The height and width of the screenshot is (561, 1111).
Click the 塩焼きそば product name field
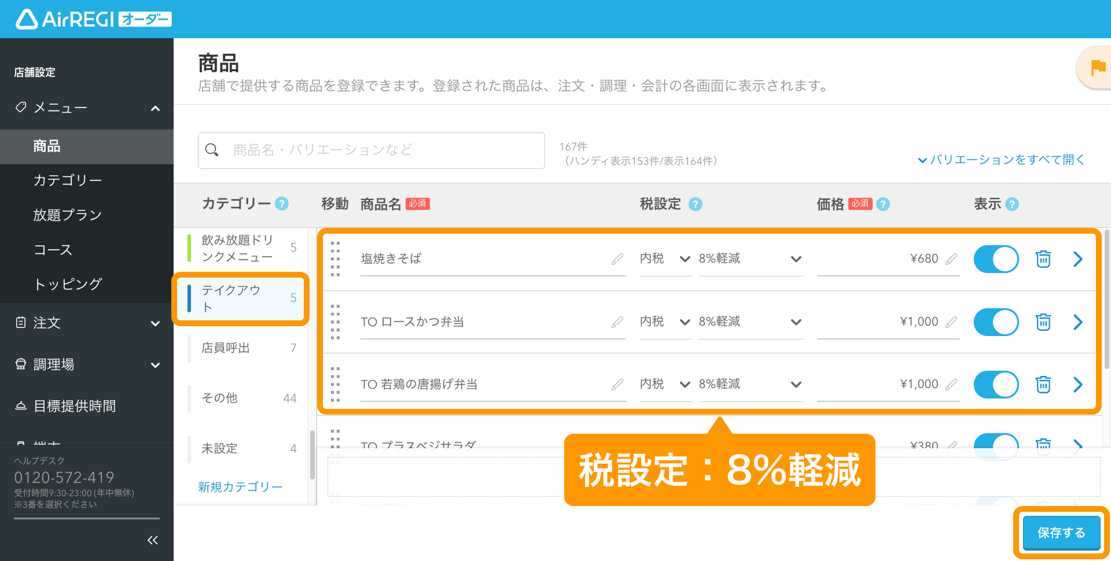[493, 259]
